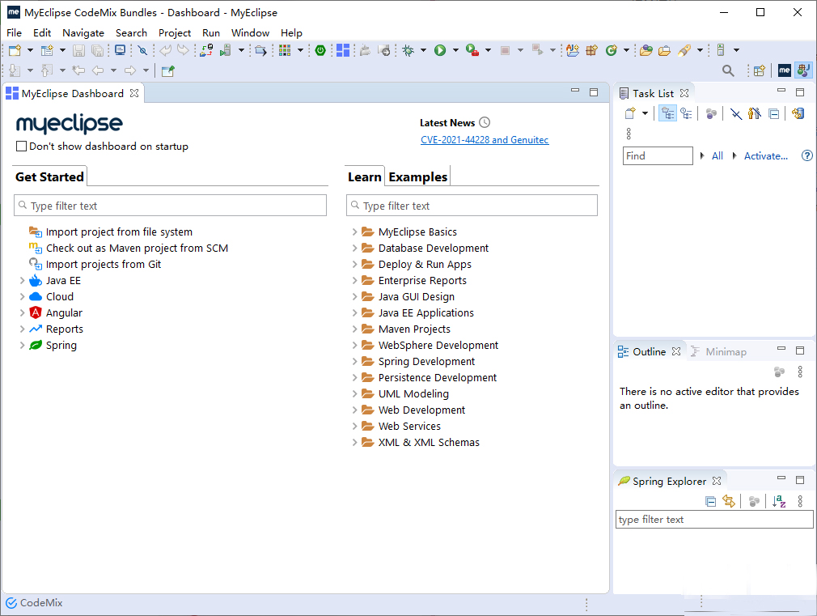This screenshot has height=616, width=817.
Task: Open the Run button dropdown arrow
Action: click(455, 50)
